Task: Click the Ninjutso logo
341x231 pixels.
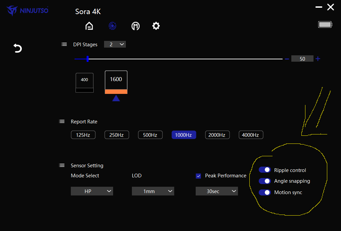Action: (28, 10)
